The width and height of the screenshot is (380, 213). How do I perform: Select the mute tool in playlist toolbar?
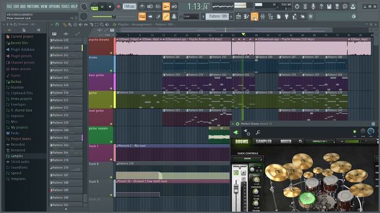pyautogui.click(x=81, y=24)
